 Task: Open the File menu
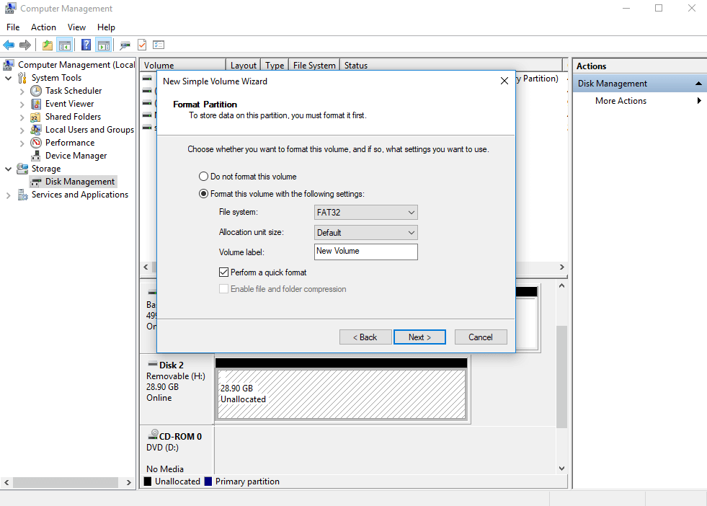13,27
